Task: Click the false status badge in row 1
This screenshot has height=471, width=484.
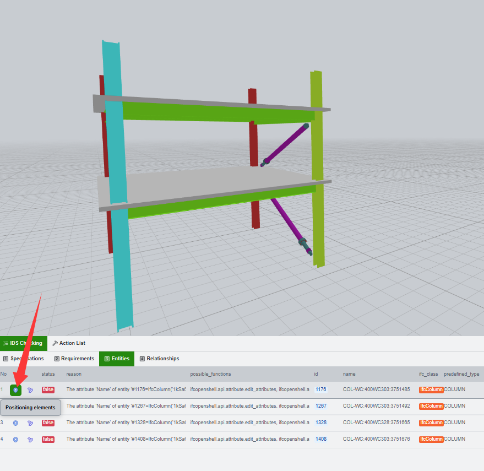Action: [x=48, y=390]
